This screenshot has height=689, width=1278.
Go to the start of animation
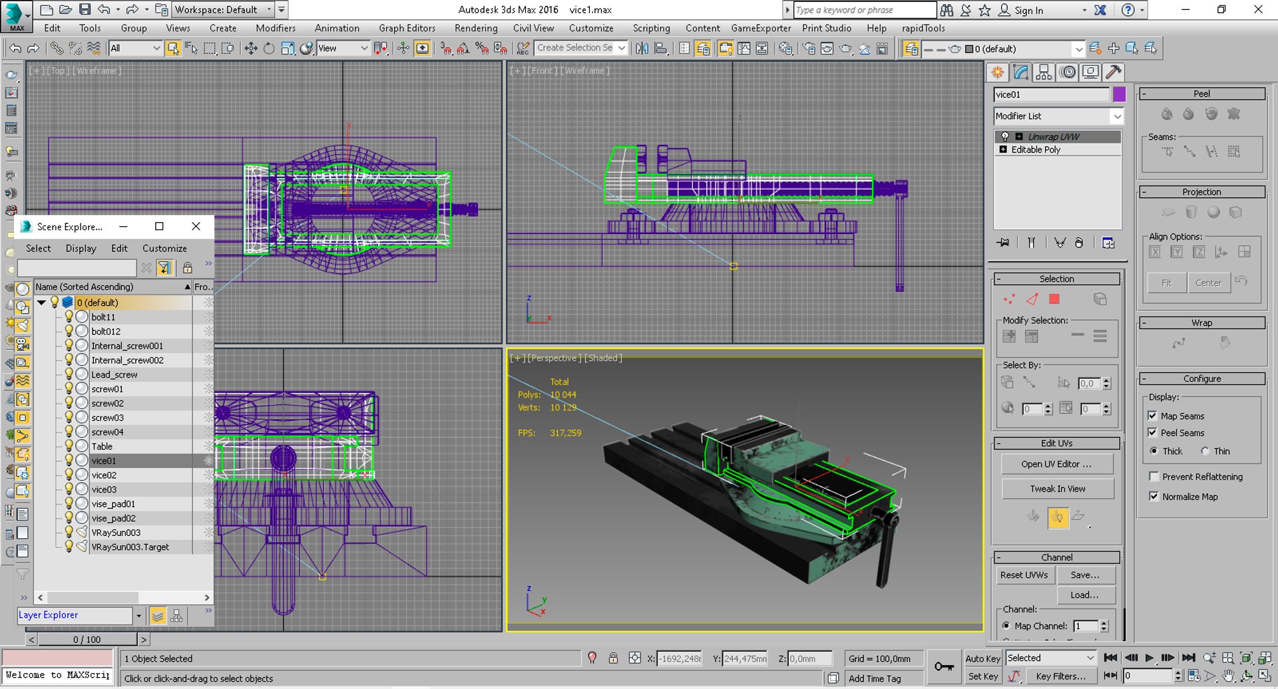click(1110, 658)
